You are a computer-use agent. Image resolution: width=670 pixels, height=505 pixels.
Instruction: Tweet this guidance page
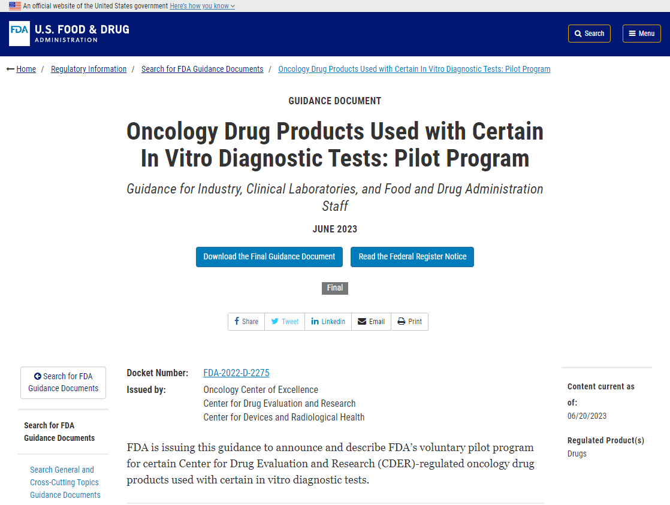tap(285, 321)
